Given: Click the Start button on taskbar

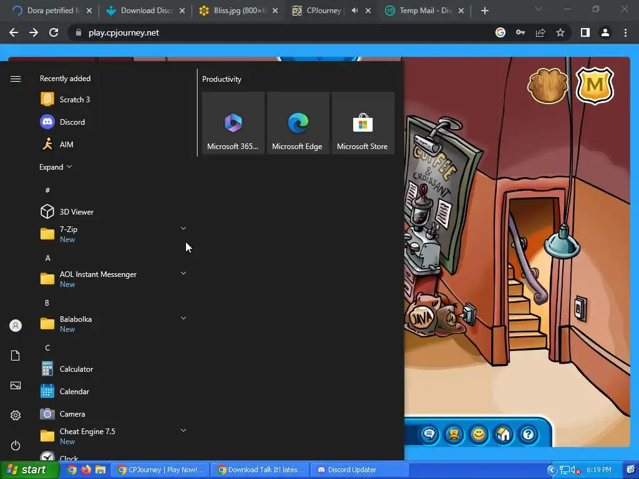Looking at the screenshot, I should [29, 470].
